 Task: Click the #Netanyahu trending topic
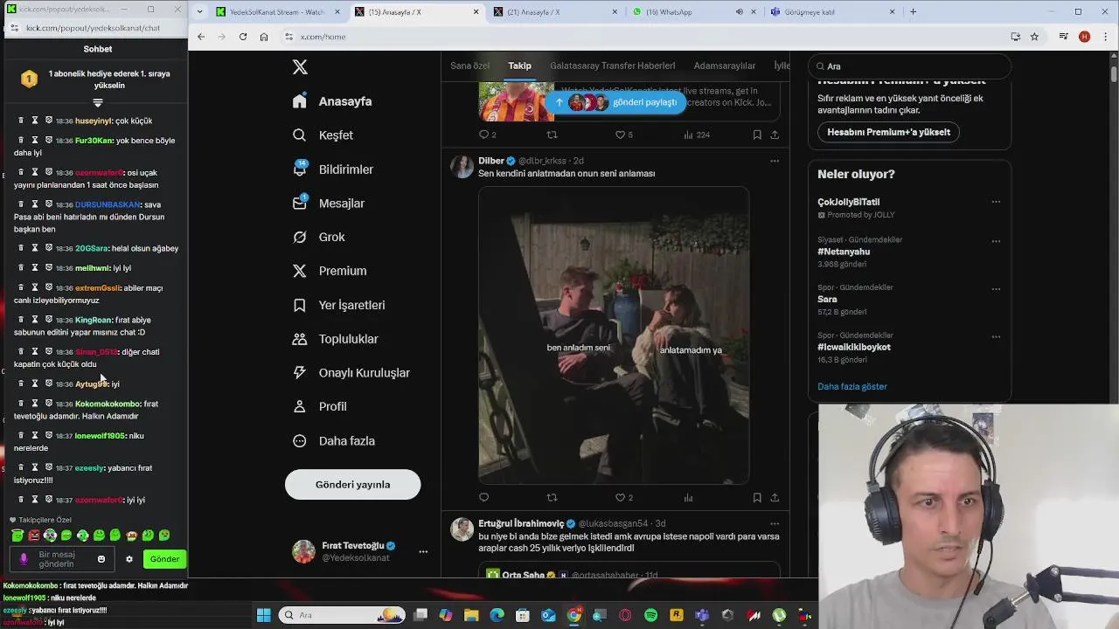coord(844,252)
